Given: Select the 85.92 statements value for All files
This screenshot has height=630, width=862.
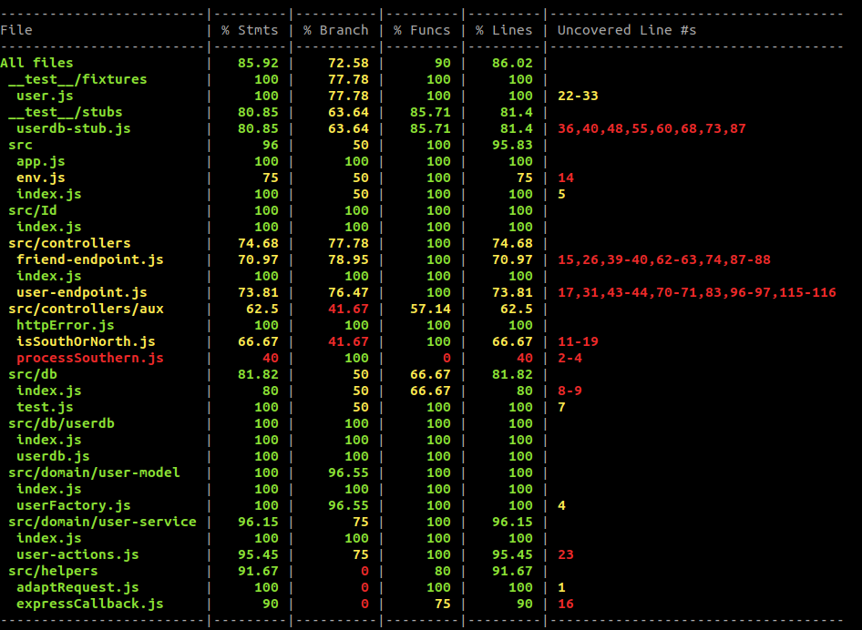Looking at the screenshot, I should (258, 63).
